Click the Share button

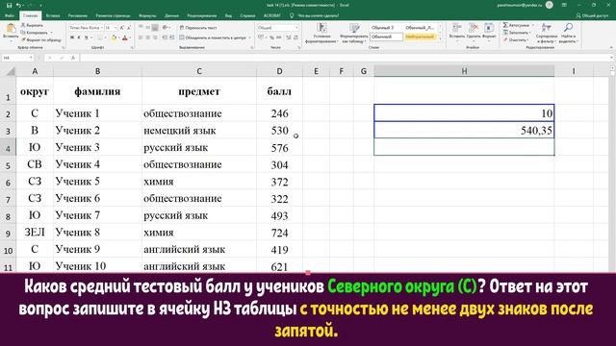pyautogui.click(x=592, y=15)
